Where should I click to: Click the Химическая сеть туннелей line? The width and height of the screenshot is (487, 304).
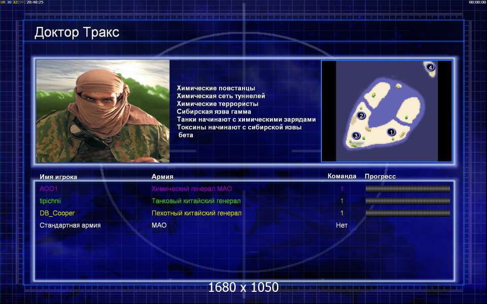coord(221,96)
